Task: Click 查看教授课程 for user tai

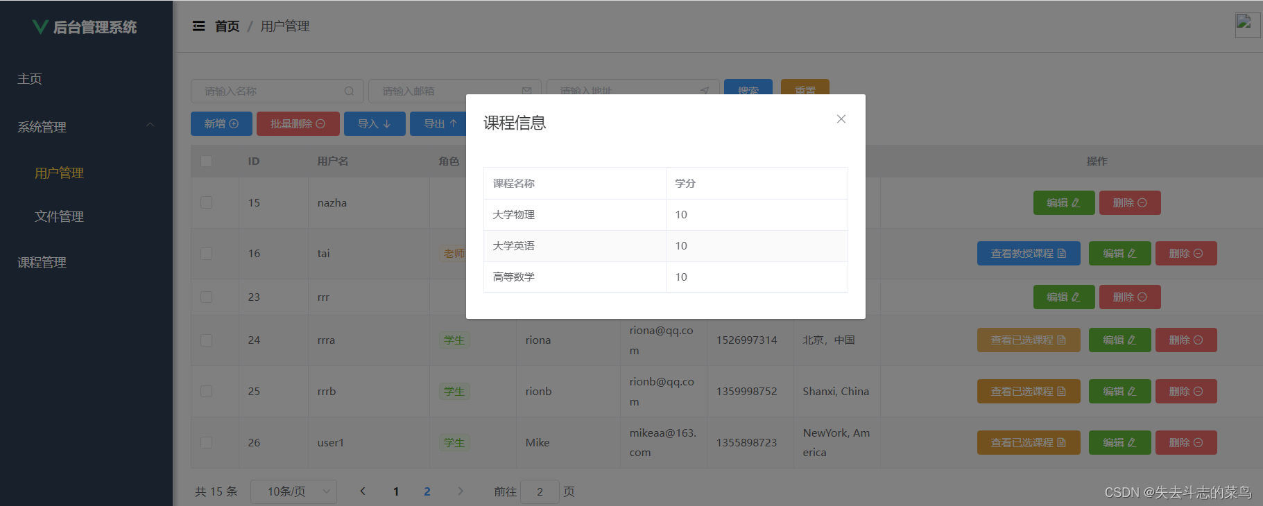Action: pos(1029,254)
